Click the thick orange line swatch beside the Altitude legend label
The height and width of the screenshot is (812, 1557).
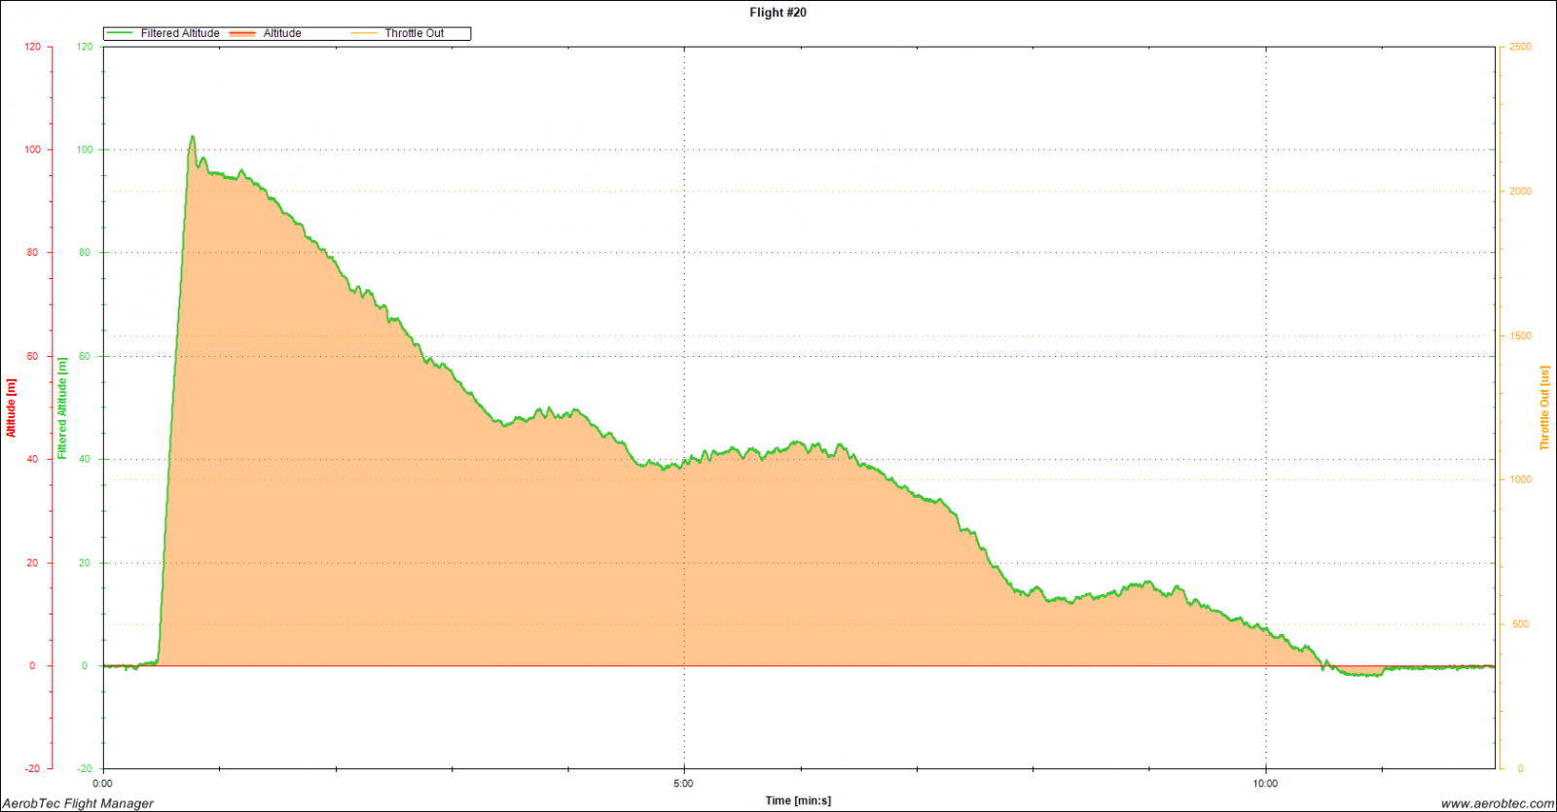(x=242, y=34)
